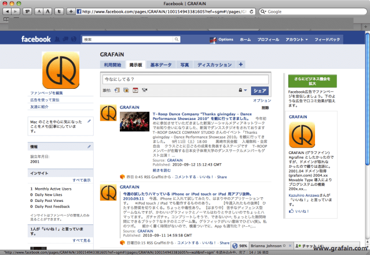Open the T-Roop Dance Company post title
Screen dimensions: 370x255
(x=202, y=117)
